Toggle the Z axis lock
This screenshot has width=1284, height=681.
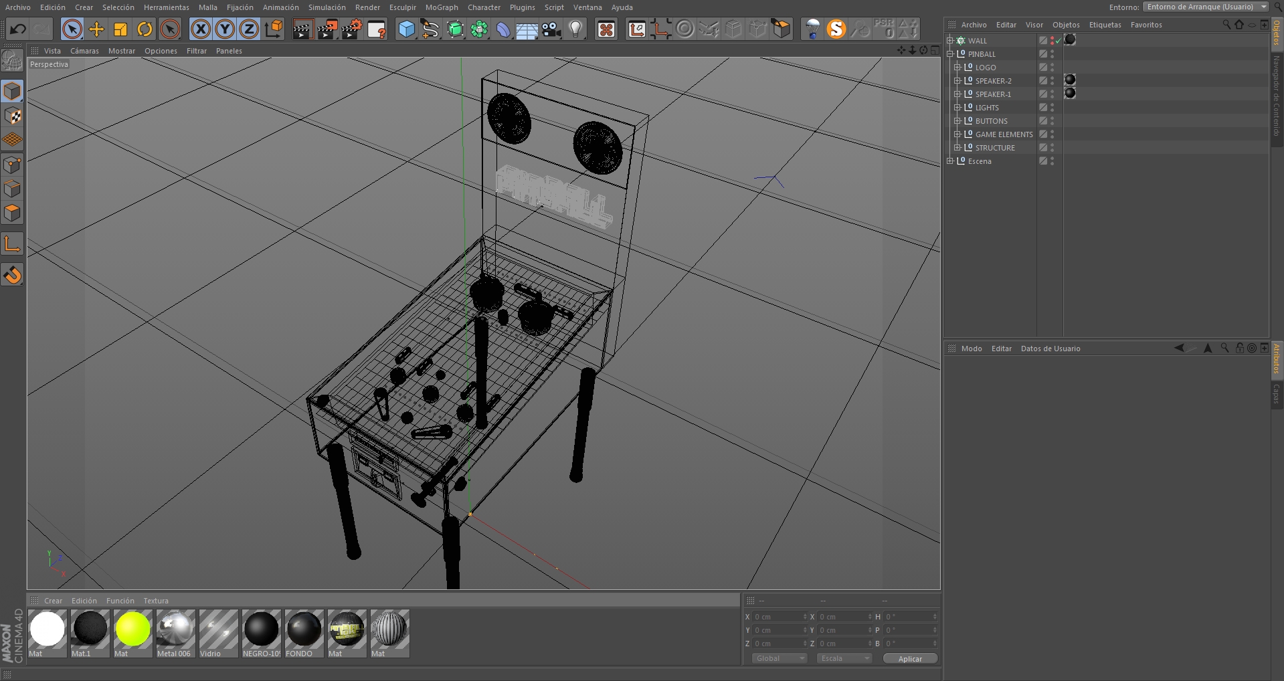249,29
